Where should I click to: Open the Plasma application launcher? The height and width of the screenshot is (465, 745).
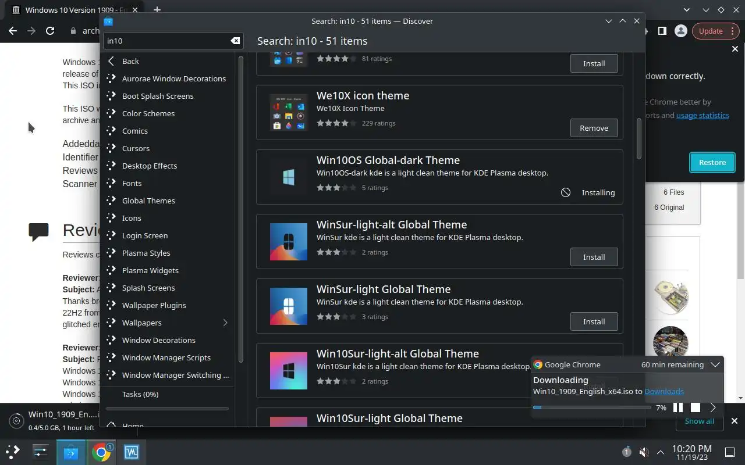13,452
